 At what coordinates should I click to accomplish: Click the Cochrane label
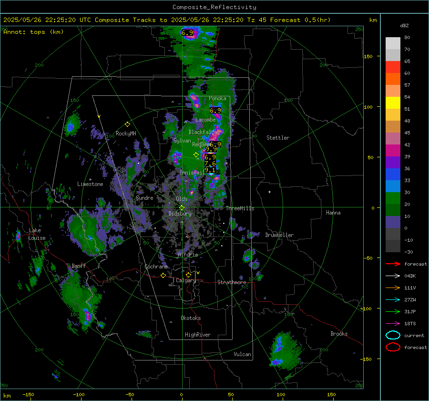156,267
